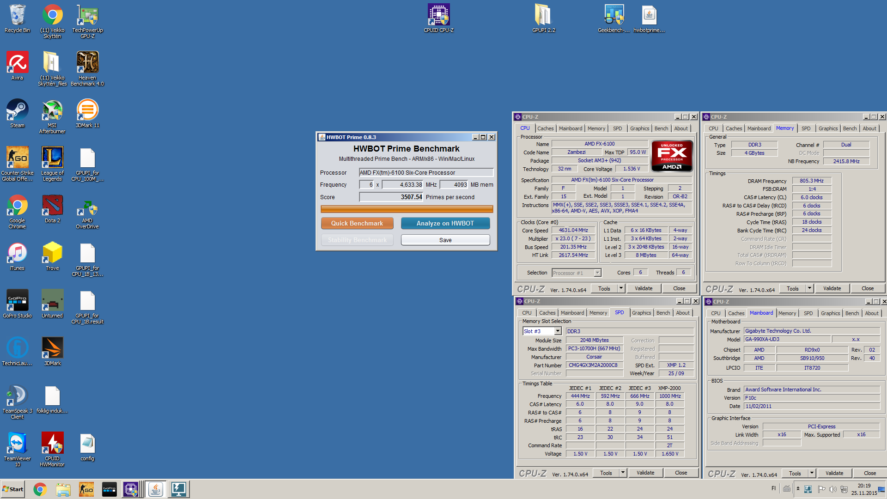Open Tools dropdown arrow in Memory tab window
This screenshot has width=887, height=499.
pyautogui.click(x=809, y=288)
